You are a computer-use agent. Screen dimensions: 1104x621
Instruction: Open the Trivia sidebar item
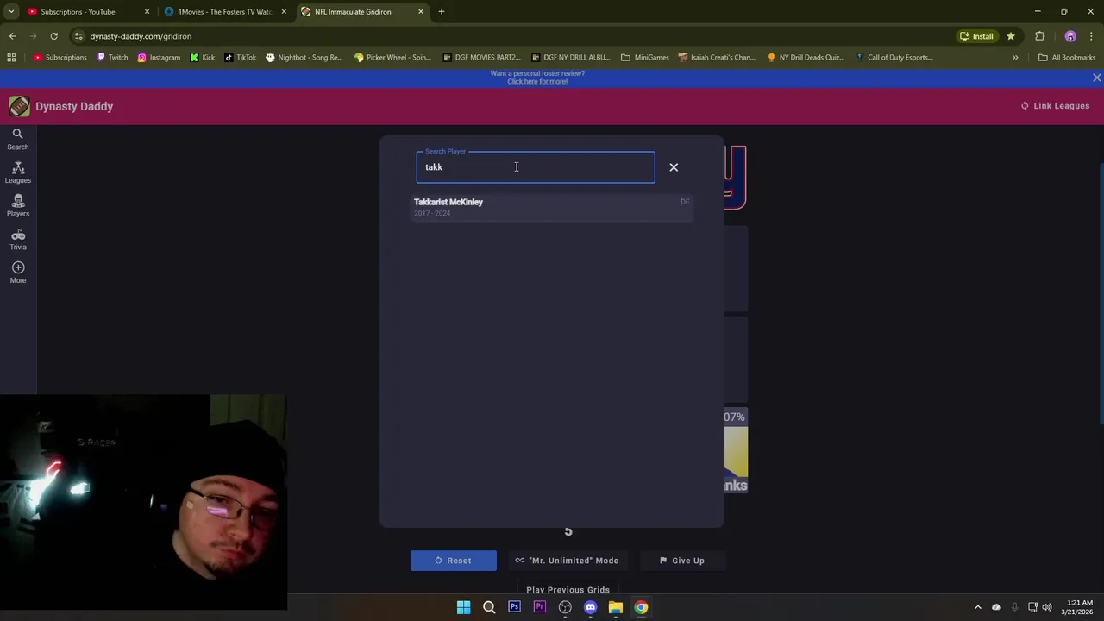(17, 240)
